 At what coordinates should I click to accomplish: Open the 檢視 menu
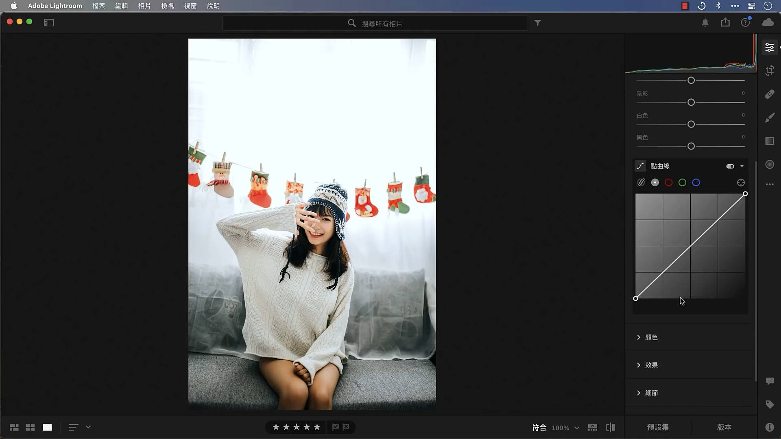point(167,6)
